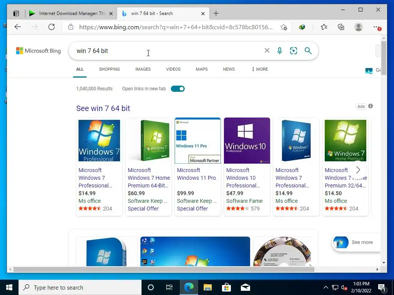Reload the page with refresh icon
Image resolution: width=394 pixels, height=295 pixels.
click(52, 27)
